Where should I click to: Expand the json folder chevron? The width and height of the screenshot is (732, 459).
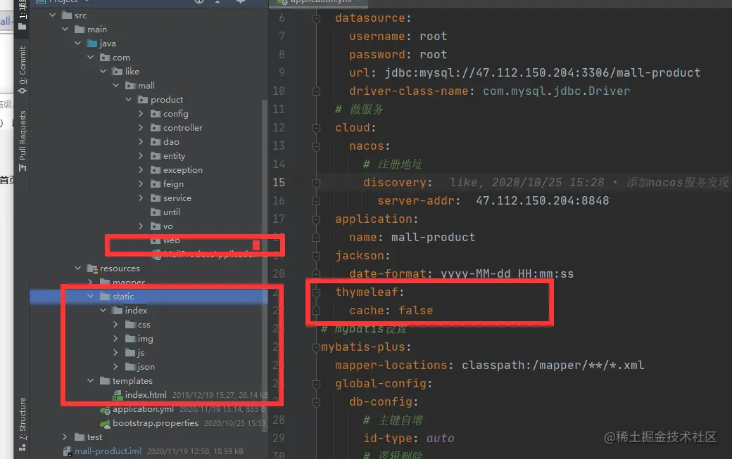click(x=115, y=366)
